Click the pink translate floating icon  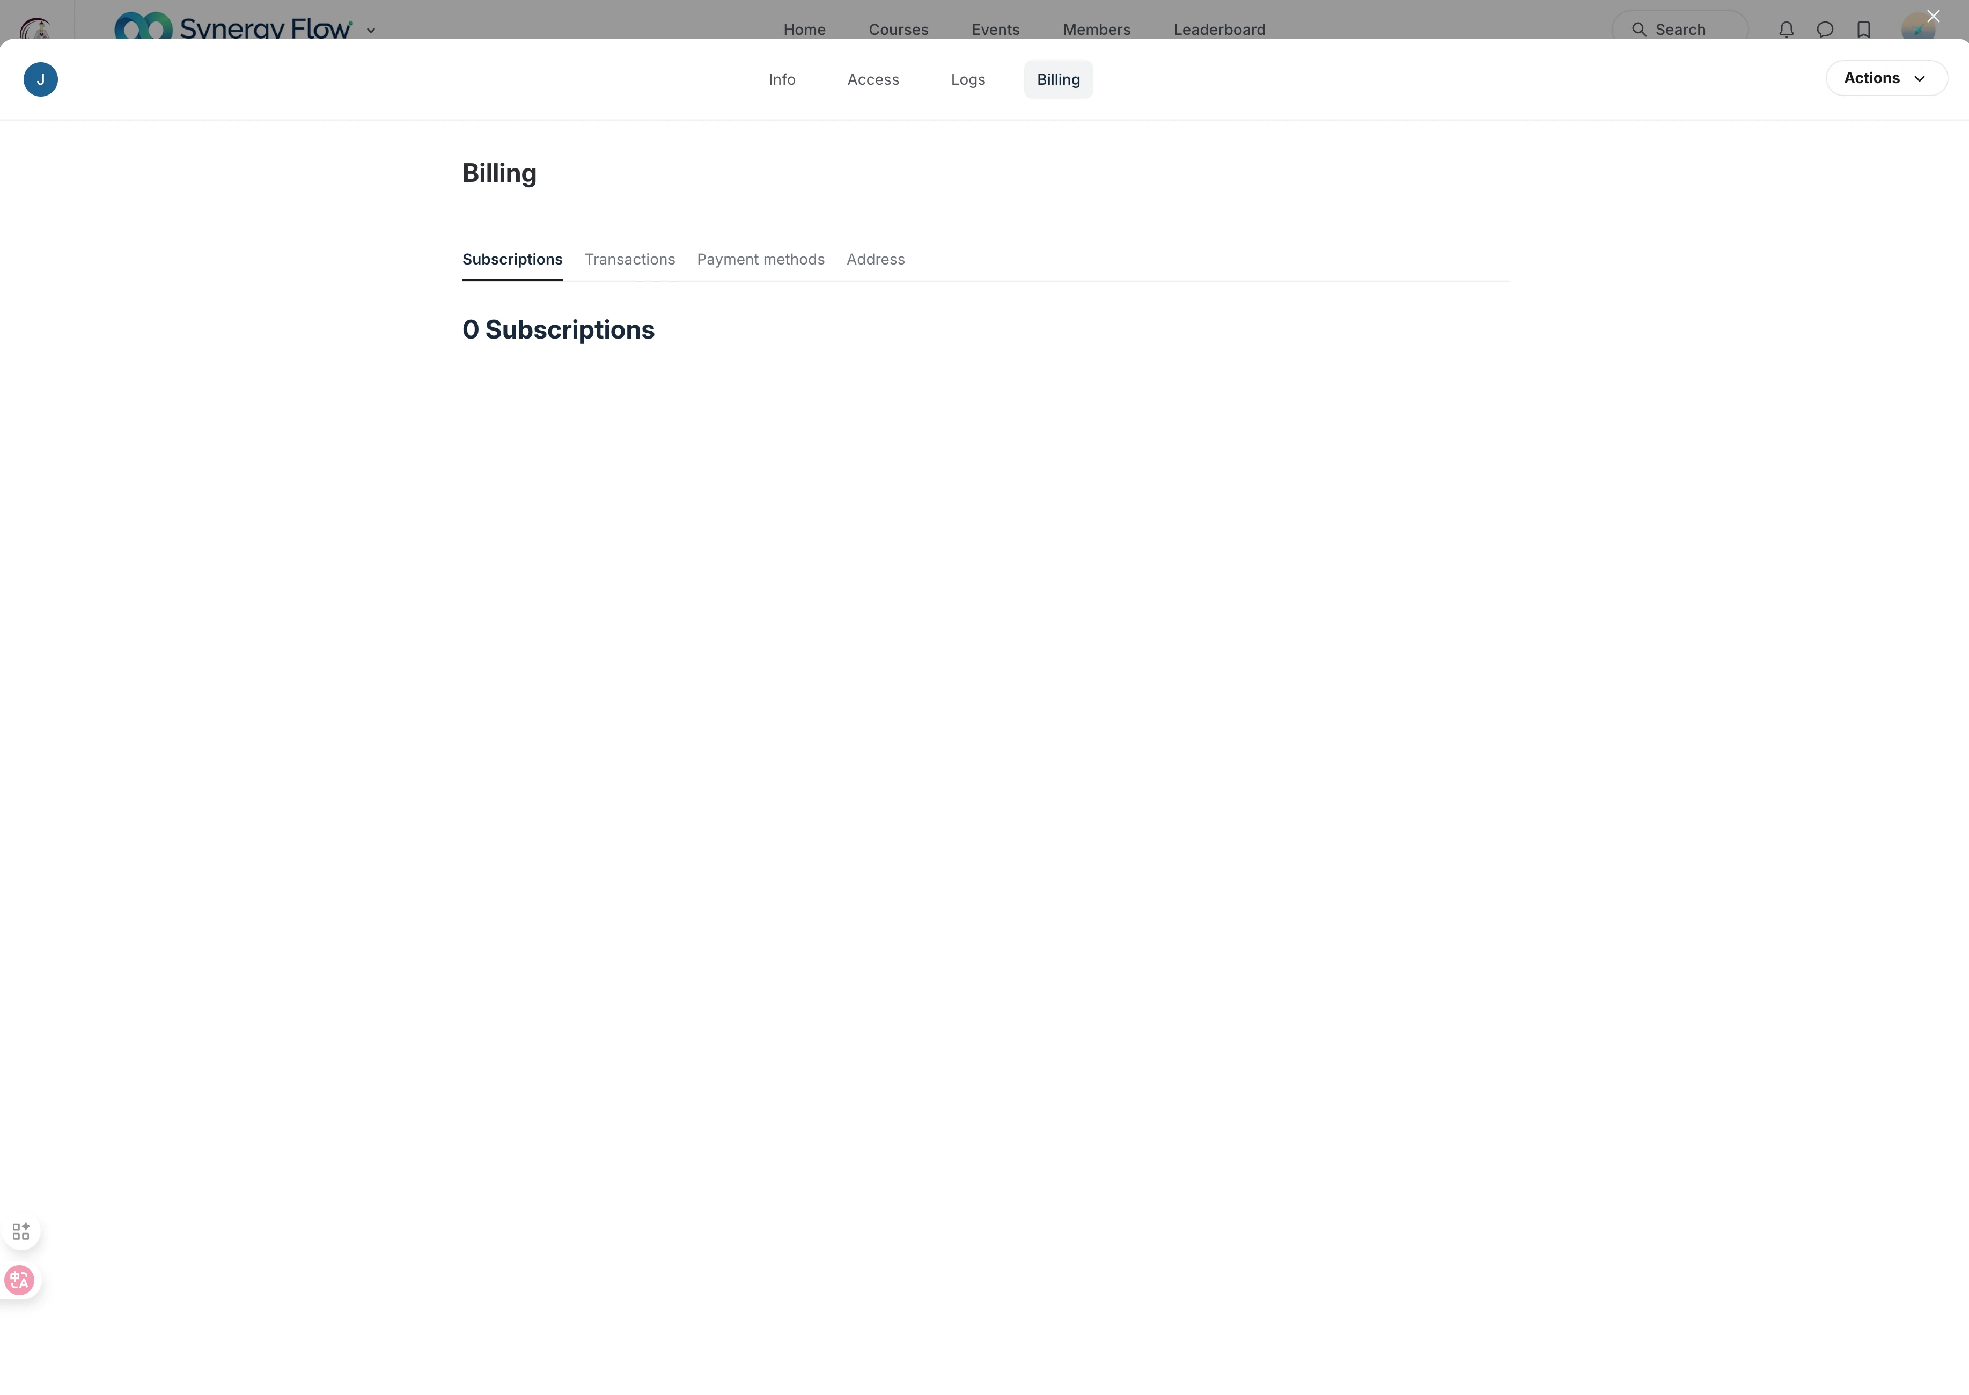(19, 1280)
